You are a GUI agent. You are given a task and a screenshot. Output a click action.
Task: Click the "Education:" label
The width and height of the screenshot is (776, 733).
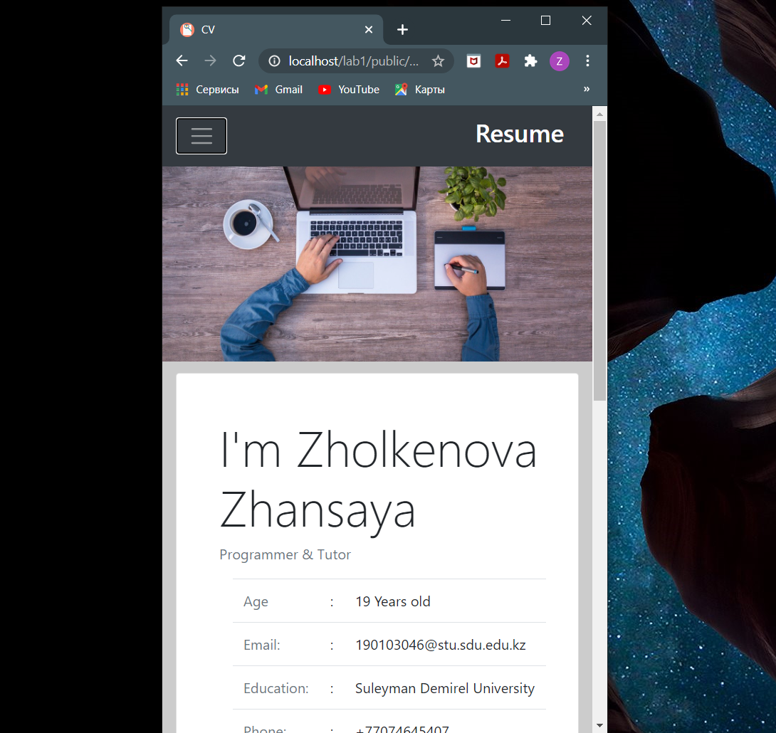coord(276,688)
